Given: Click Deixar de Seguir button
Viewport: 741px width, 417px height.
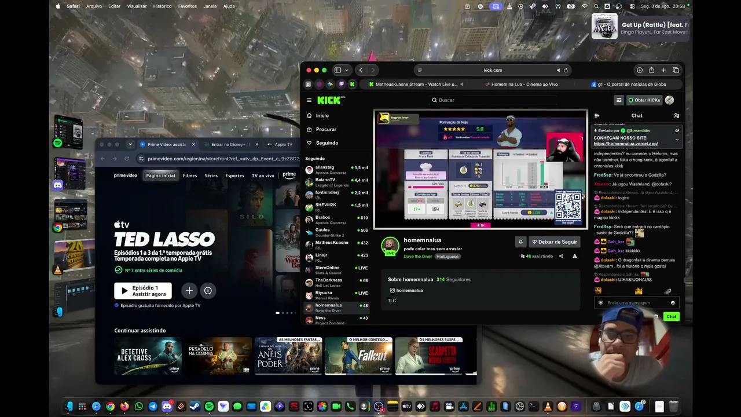Looking at the screenshot, I should tap(555, 242).
